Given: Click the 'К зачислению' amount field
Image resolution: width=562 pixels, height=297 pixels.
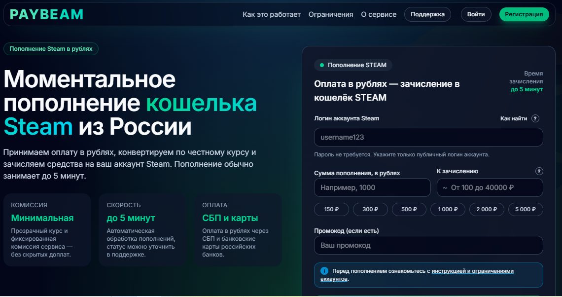Looking at the screenshot, I should pyautogui.click(x=490, y=187).
